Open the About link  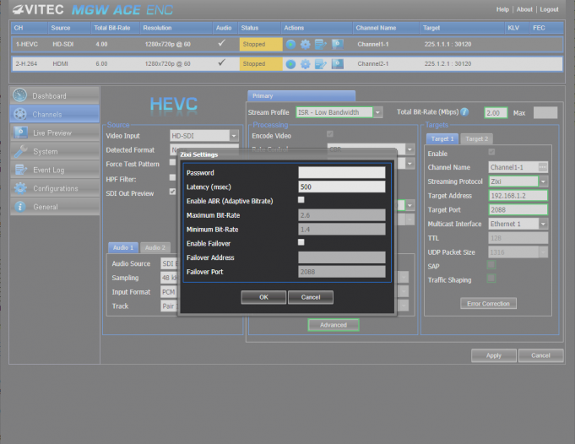pyautogui.click(x=524, y=9)
